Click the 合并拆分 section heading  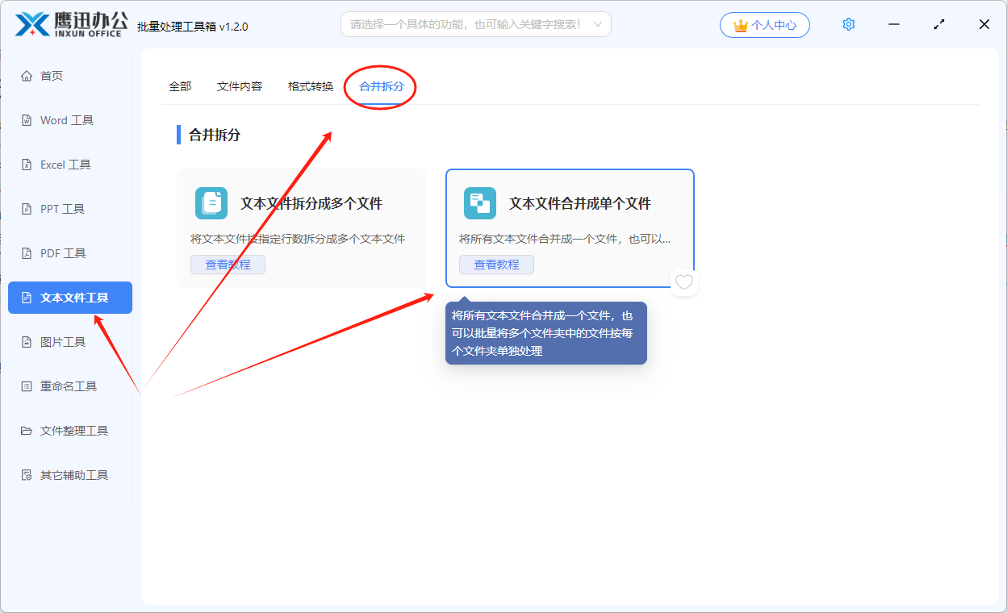215,136
